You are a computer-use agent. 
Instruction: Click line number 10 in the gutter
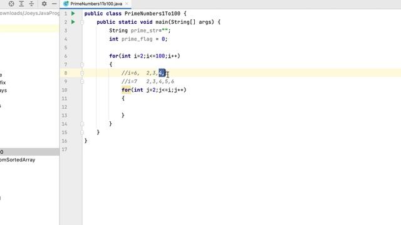(x=65, y=90)
